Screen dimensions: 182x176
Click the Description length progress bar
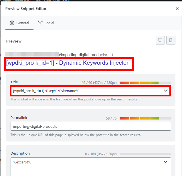click(145, 154)
